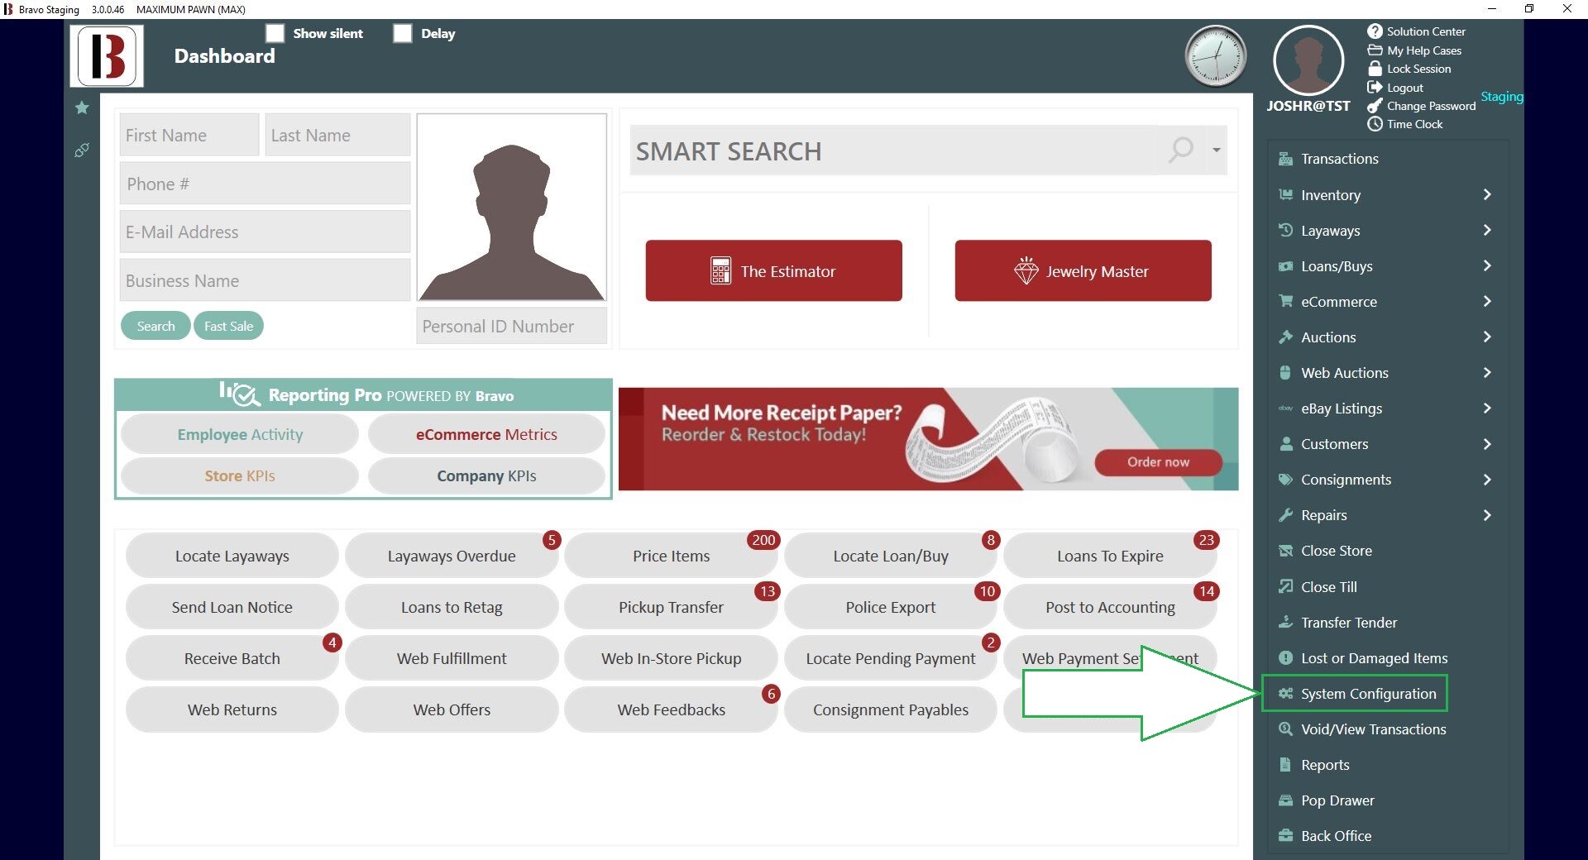1588x860 pixels.
Task: Expand the Inventory submenu chevron
Action: (1487, 194)
